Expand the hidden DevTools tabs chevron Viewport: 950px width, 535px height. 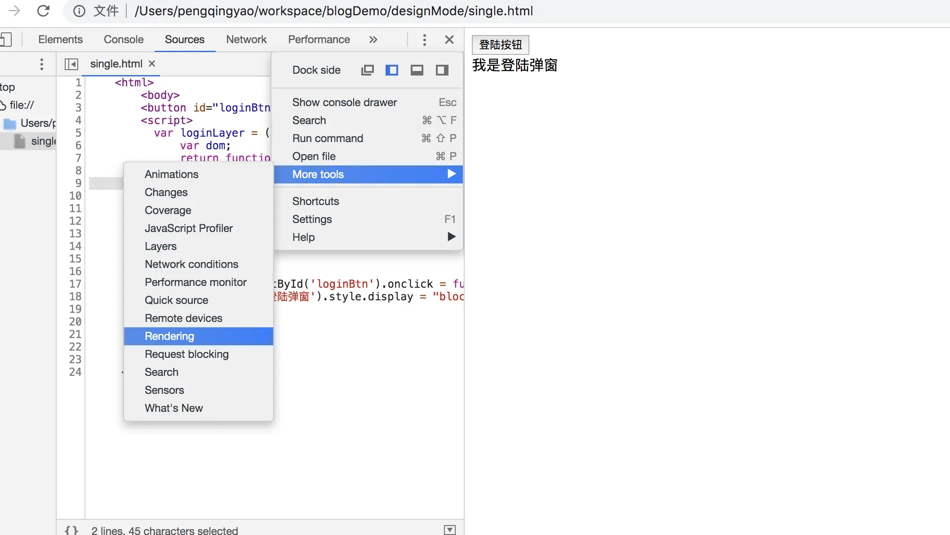373,40
